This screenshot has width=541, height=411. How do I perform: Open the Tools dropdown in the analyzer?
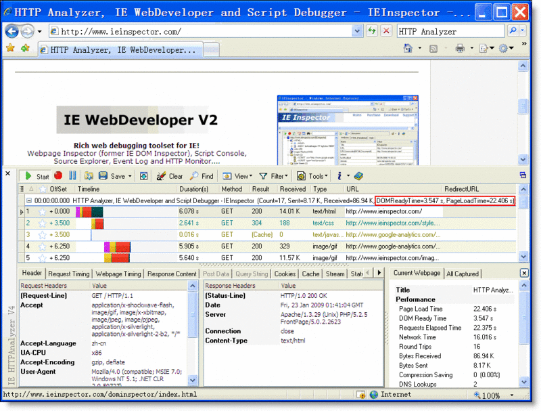coord(314,175)
